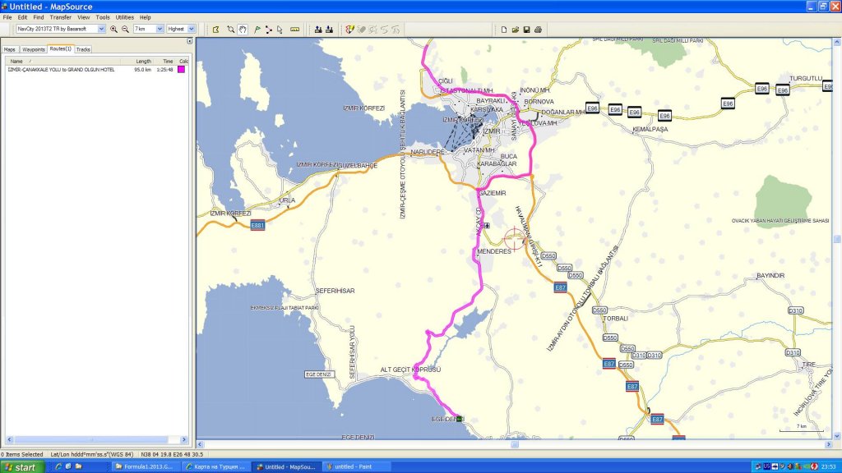Click the 23:53 clock in system tray

[x=829, y=466]
